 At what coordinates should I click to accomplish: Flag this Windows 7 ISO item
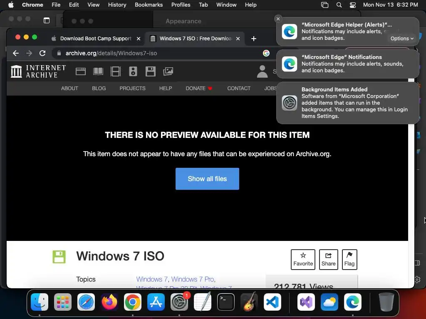pos(349,260)
